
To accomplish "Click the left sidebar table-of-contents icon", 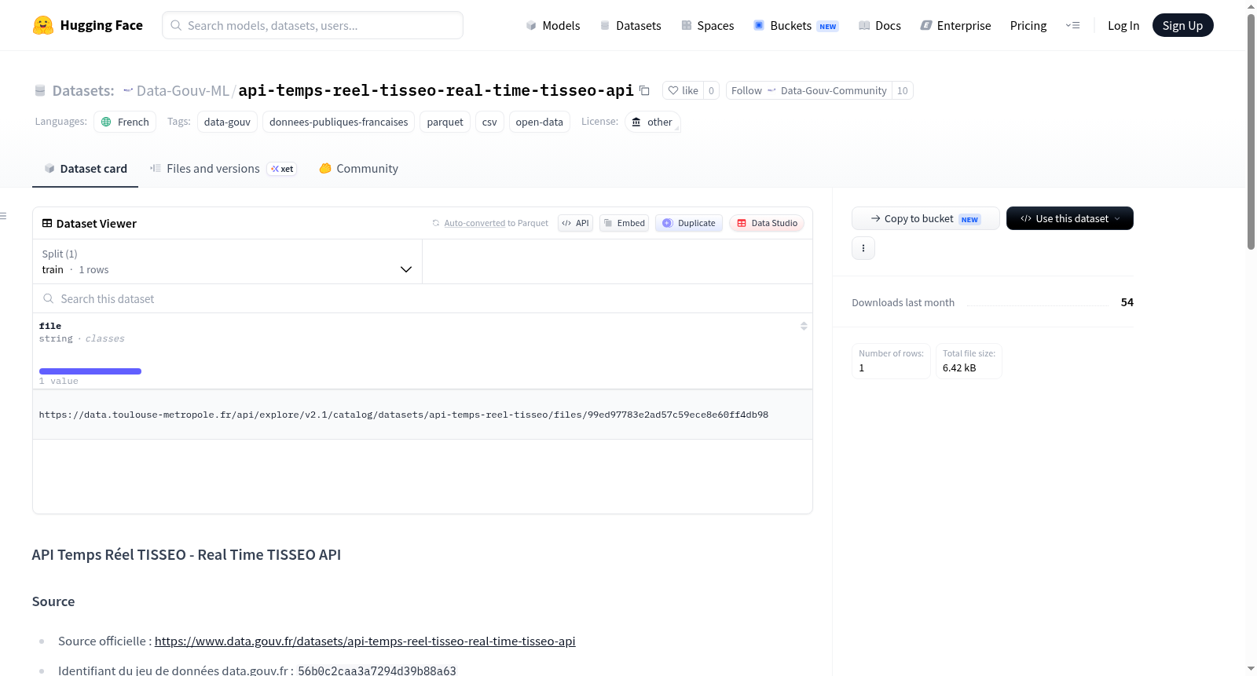I will pyautogui.click(x=4, y=216).
